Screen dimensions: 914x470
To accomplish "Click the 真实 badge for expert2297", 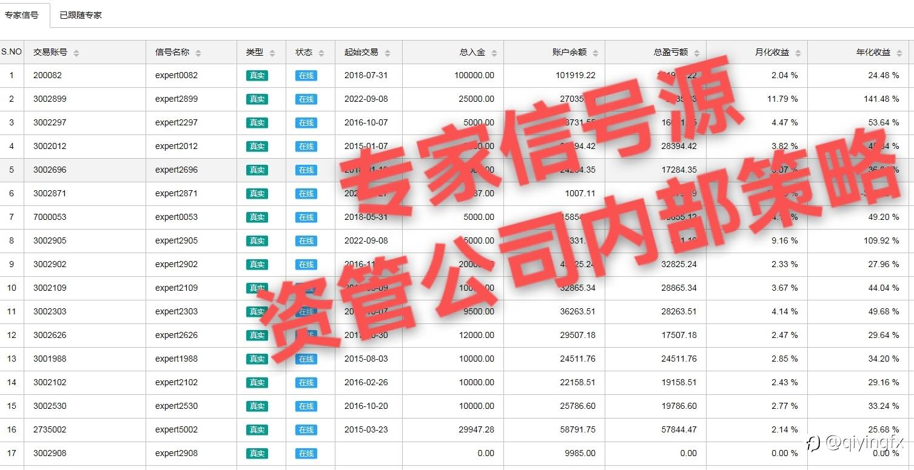I will click(257, 123).
